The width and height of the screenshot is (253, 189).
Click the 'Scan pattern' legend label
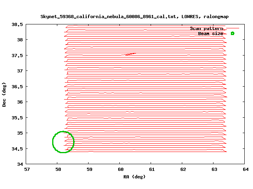click(207, 28)
